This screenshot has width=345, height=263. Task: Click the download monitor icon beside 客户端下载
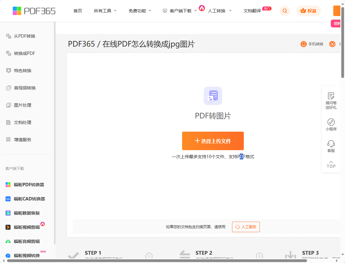165,11
